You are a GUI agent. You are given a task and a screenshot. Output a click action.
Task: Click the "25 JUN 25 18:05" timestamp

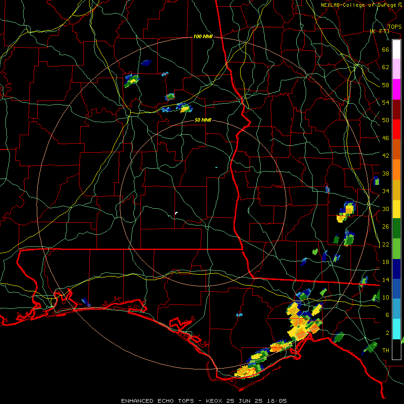click(x=257, y=401)
